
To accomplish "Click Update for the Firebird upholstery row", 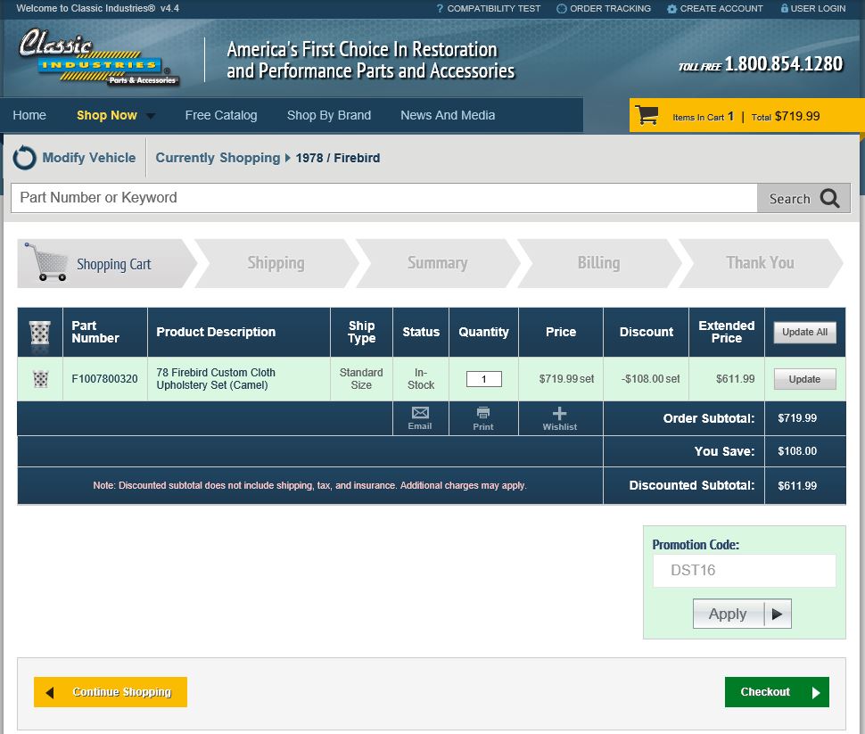I will (x=805, y=379).
